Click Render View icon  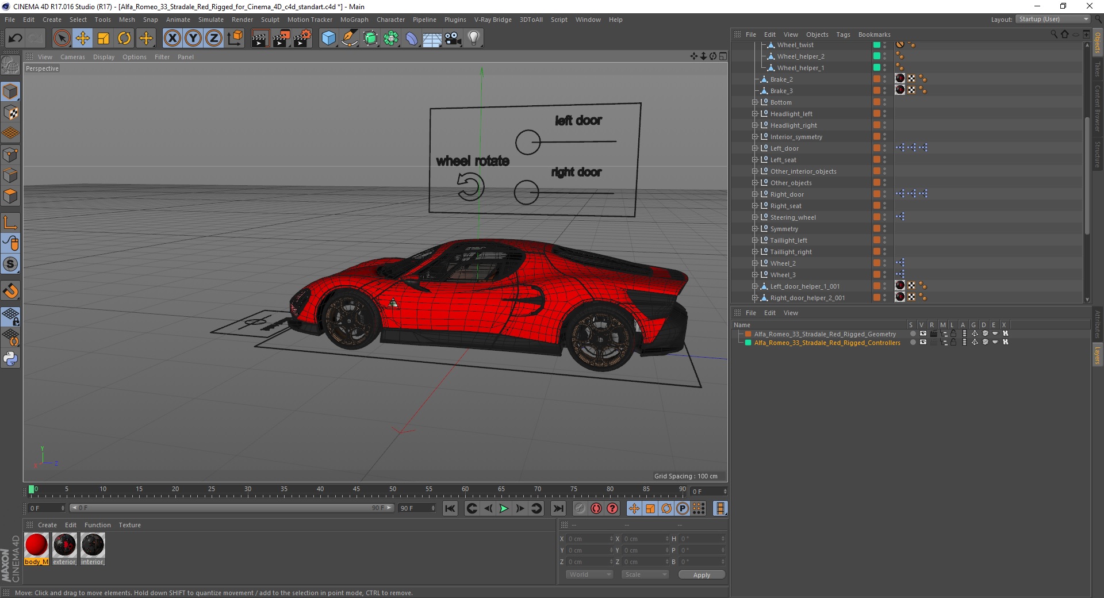pos(260,39)
